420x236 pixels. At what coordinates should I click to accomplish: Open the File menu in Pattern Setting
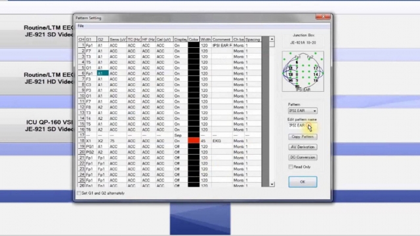click(x=81, y=26)
